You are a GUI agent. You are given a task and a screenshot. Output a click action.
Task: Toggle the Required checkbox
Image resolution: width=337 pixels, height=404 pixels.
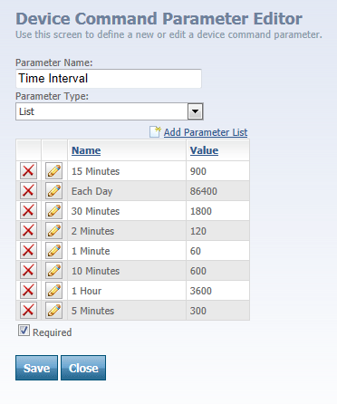pyautogui.click(x=24, y=331)
